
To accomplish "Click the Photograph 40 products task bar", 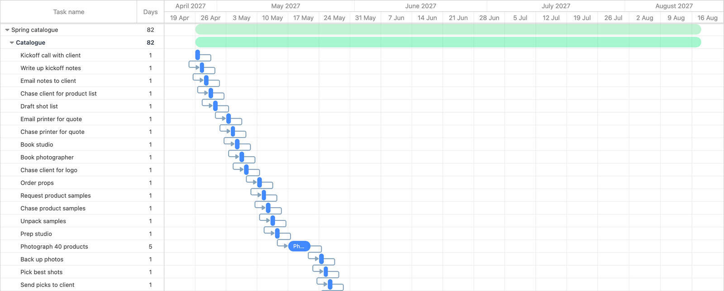I will 299,246.
